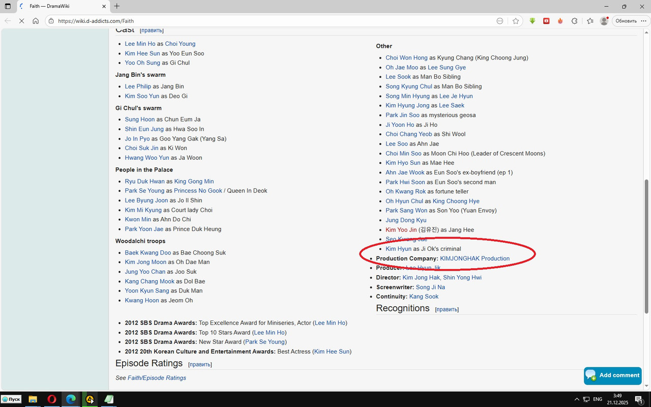Open the green notepad app on taskbar
Viewport: 651px width, 407px height.
tap(109, 399)
